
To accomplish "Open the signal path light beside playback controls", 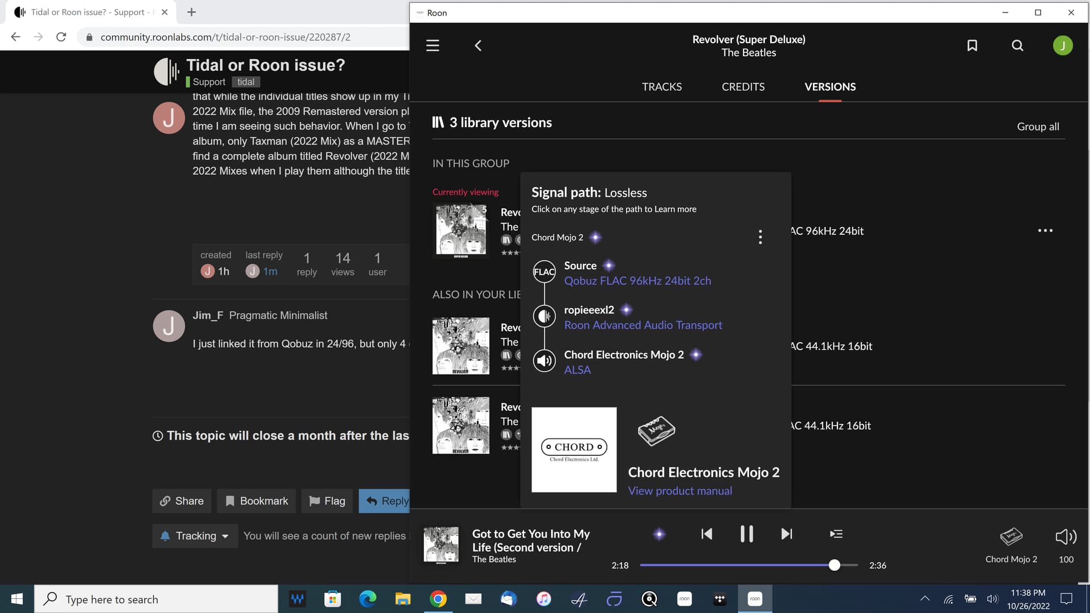I will (659, 534).
